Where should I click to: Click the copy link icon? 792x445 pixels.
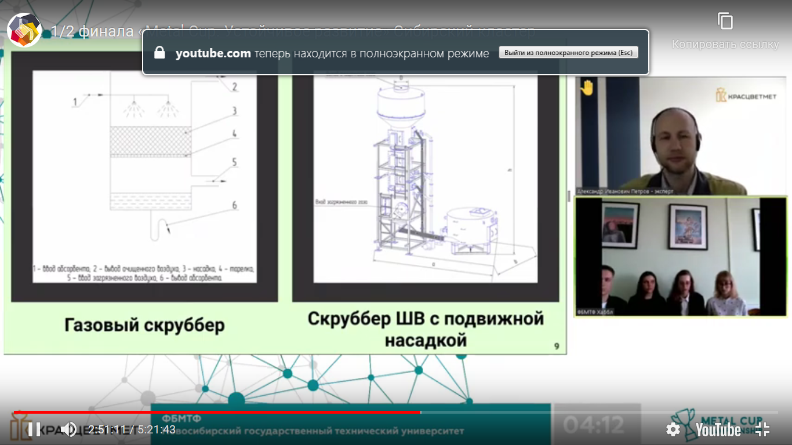coord(725,21)
